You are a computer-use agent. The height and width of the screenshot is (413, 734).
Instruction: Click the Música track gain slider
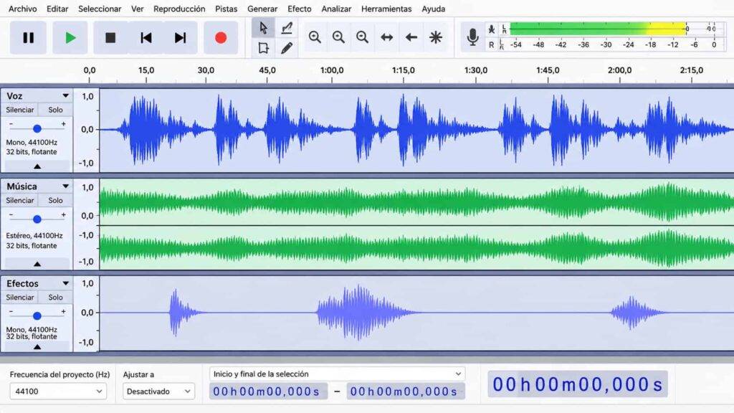pos(37,219)
